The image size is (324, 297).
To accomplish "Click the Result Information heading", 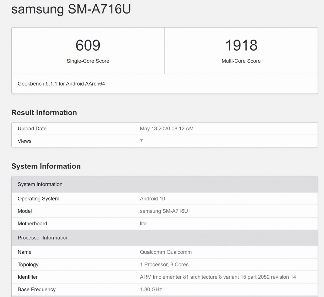I will pos(44,113).
